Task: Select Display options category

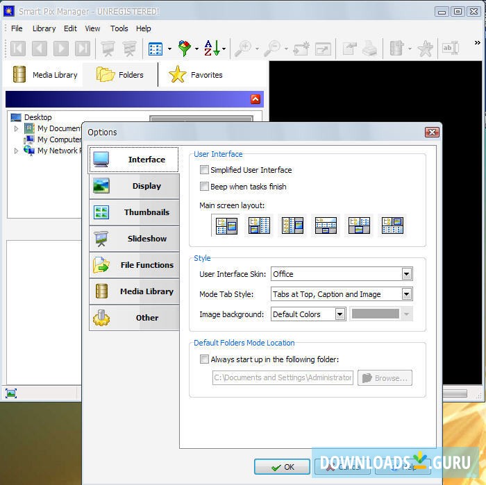Action: coord(134,186)
